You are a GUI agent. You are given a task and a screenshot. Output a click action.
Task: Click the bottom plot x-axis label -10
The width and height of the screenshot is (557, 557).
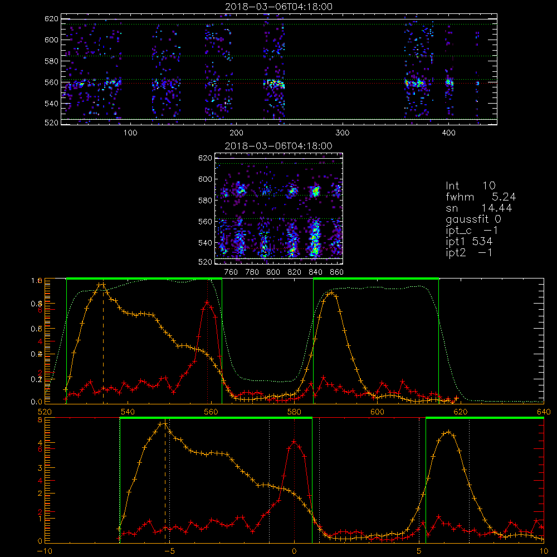point(45,551)
